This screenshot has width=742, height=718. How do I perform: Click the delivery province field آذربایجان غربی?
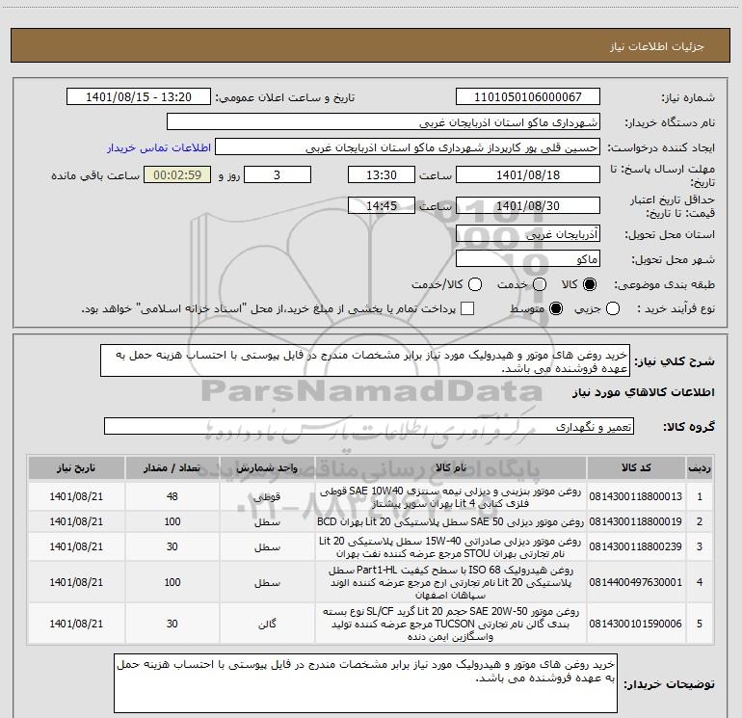(528, 234)
